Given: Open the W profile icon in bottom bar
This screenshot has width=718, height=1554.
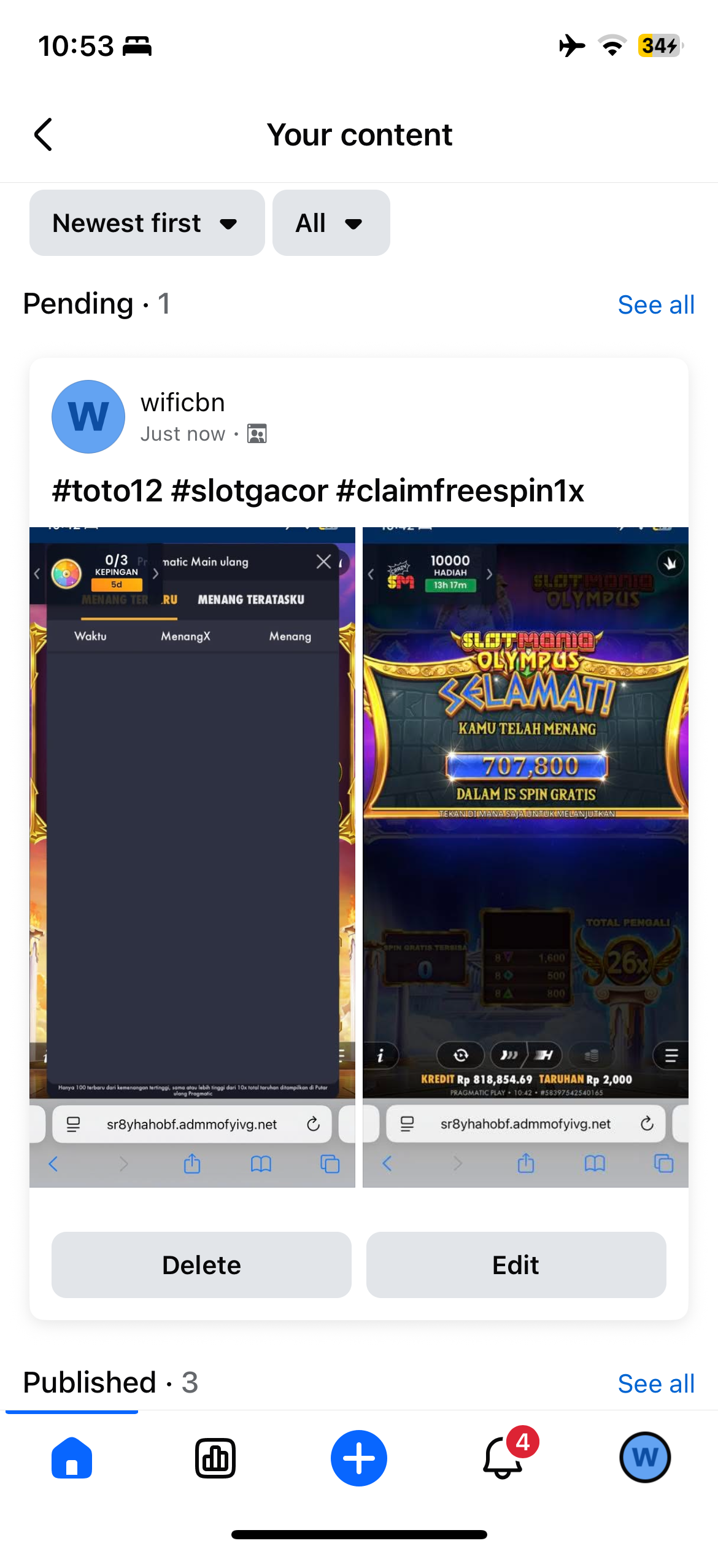Looking at the screenshot, I should [x=645, y=1458].
